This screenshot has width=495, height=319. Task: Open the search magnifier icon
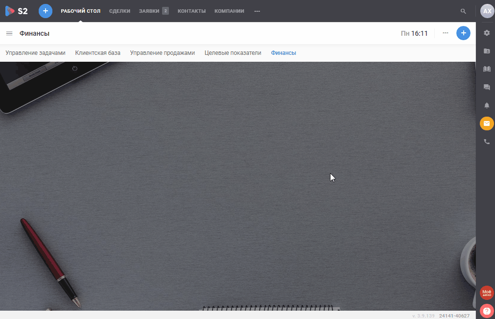coord(463,11)
